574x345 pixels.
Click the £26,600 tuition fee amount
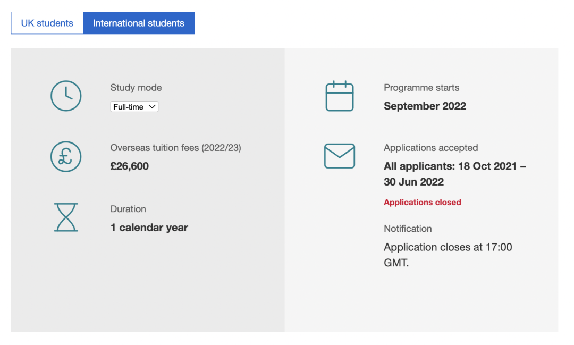coord(129,166)
